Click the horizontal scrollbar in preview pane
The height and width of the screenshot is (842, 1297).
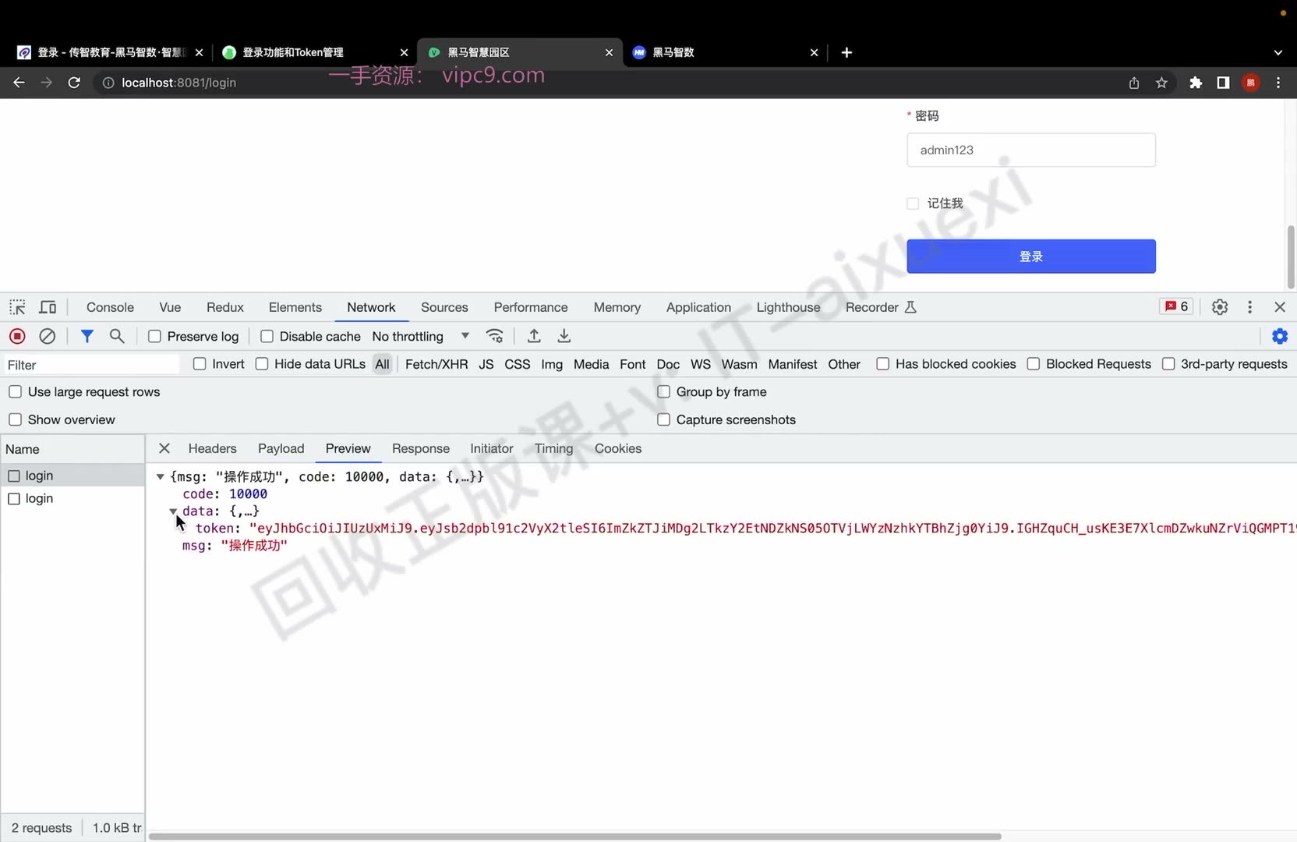(x=574, y=837)
